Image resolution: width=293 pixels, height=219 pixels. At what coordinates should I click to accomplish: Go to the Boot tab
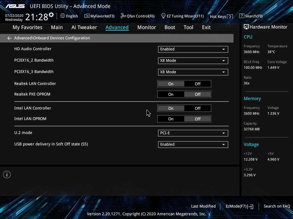coord(170,27)
